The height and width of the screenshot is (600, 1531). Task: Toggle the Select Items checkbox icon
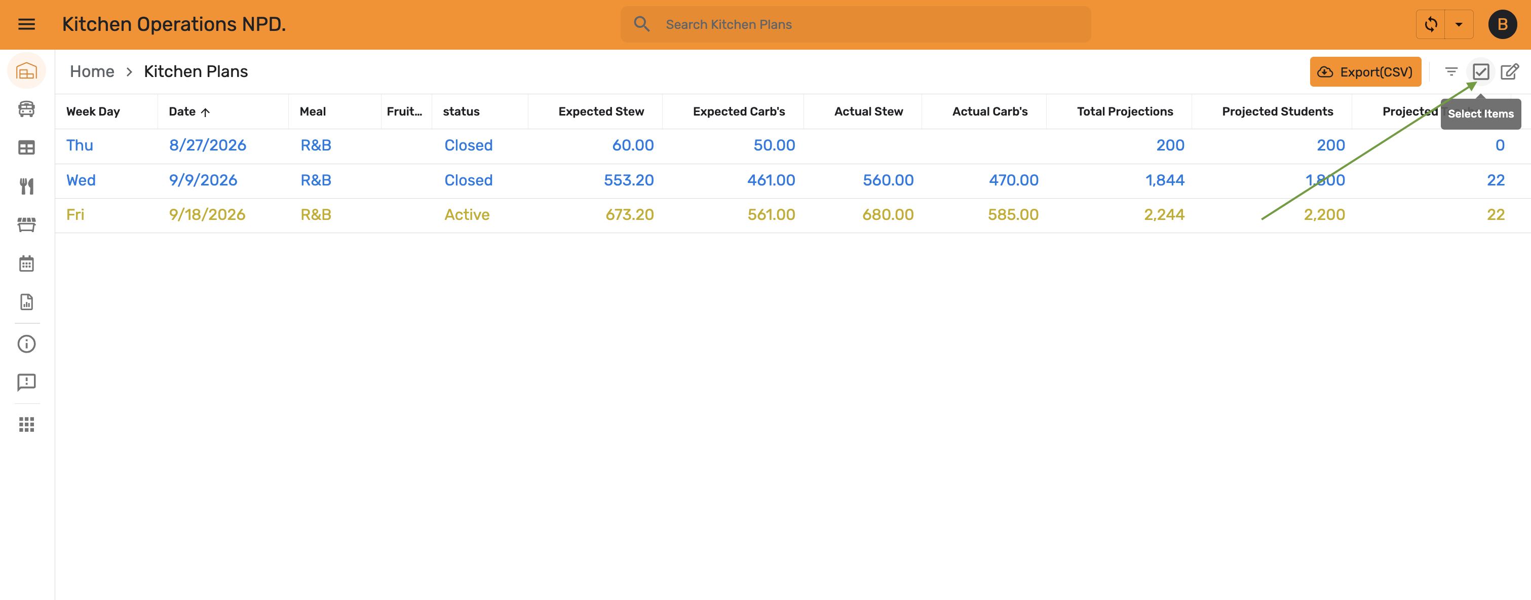tap(1480, 72)
